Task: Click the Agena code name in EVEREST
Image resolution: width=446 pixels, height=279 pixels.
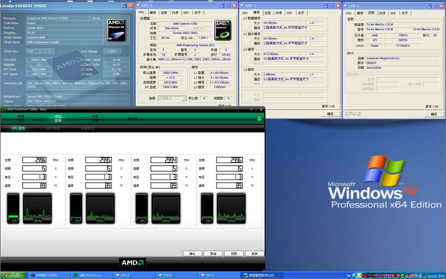Action: pyautogui.click(x=65, y=23)
